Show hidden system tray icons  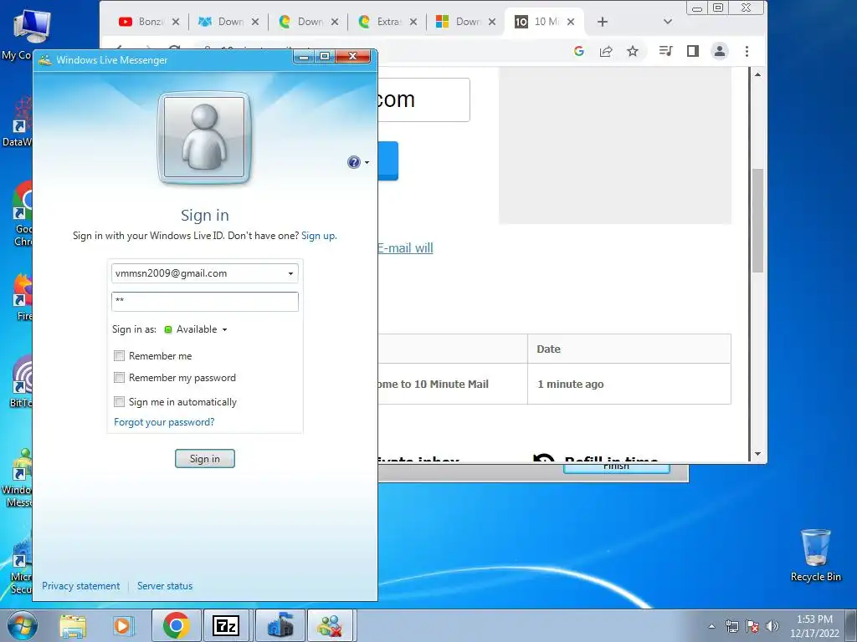711,626
